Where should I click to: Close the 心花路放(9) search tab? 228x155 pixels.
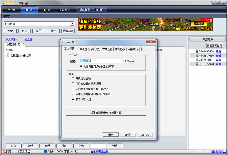coord(24,44)
